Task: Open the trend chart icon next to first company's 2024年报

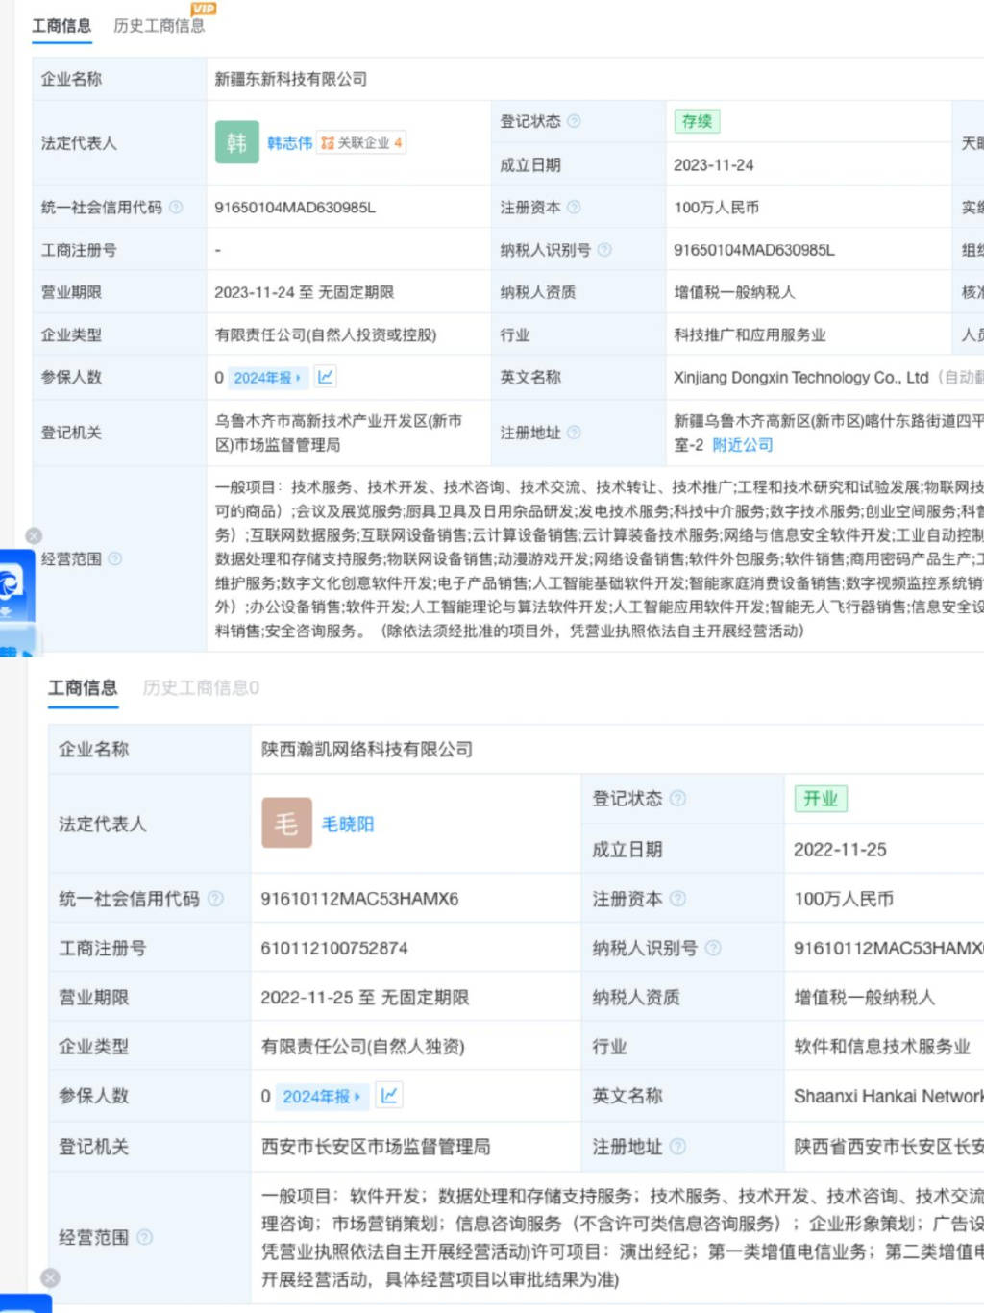Action: [326, 377]
